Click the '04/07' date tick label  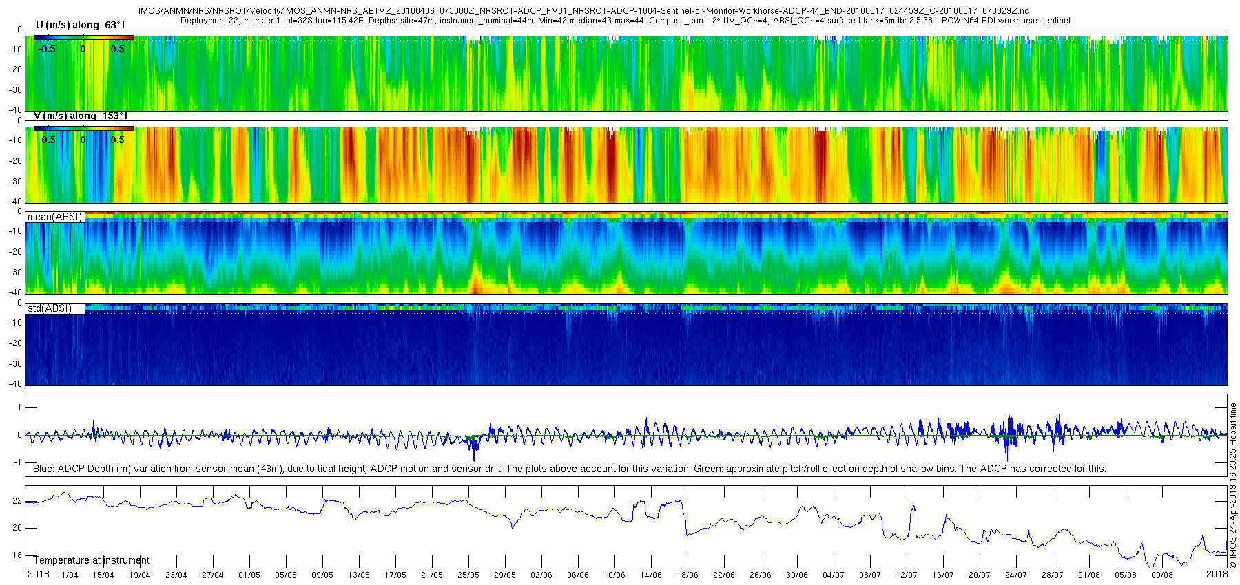coord(834,575)
